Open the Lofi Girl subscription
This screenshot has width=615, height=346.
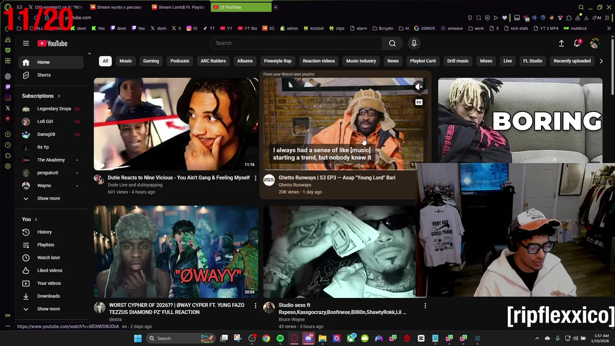tap(50, 122)
